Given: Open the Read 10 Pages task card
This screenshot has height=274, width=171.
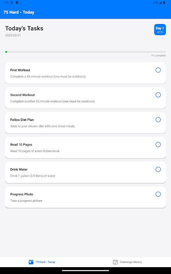Looking at the screenshot, I should [x=85, y=148].
